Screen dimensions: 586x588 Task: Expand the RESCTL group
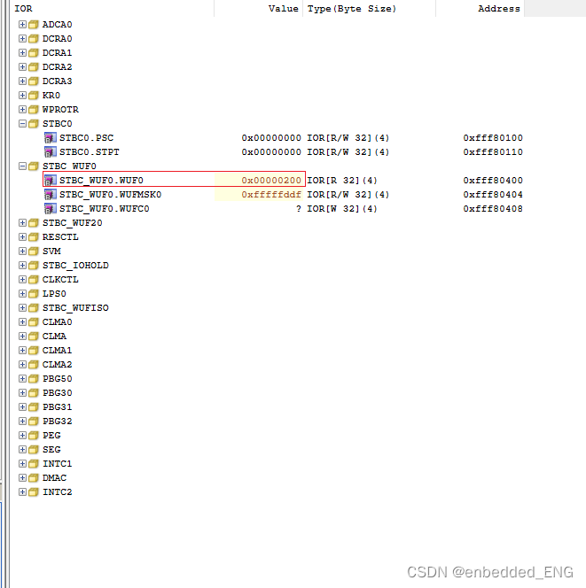coord(22,237)
